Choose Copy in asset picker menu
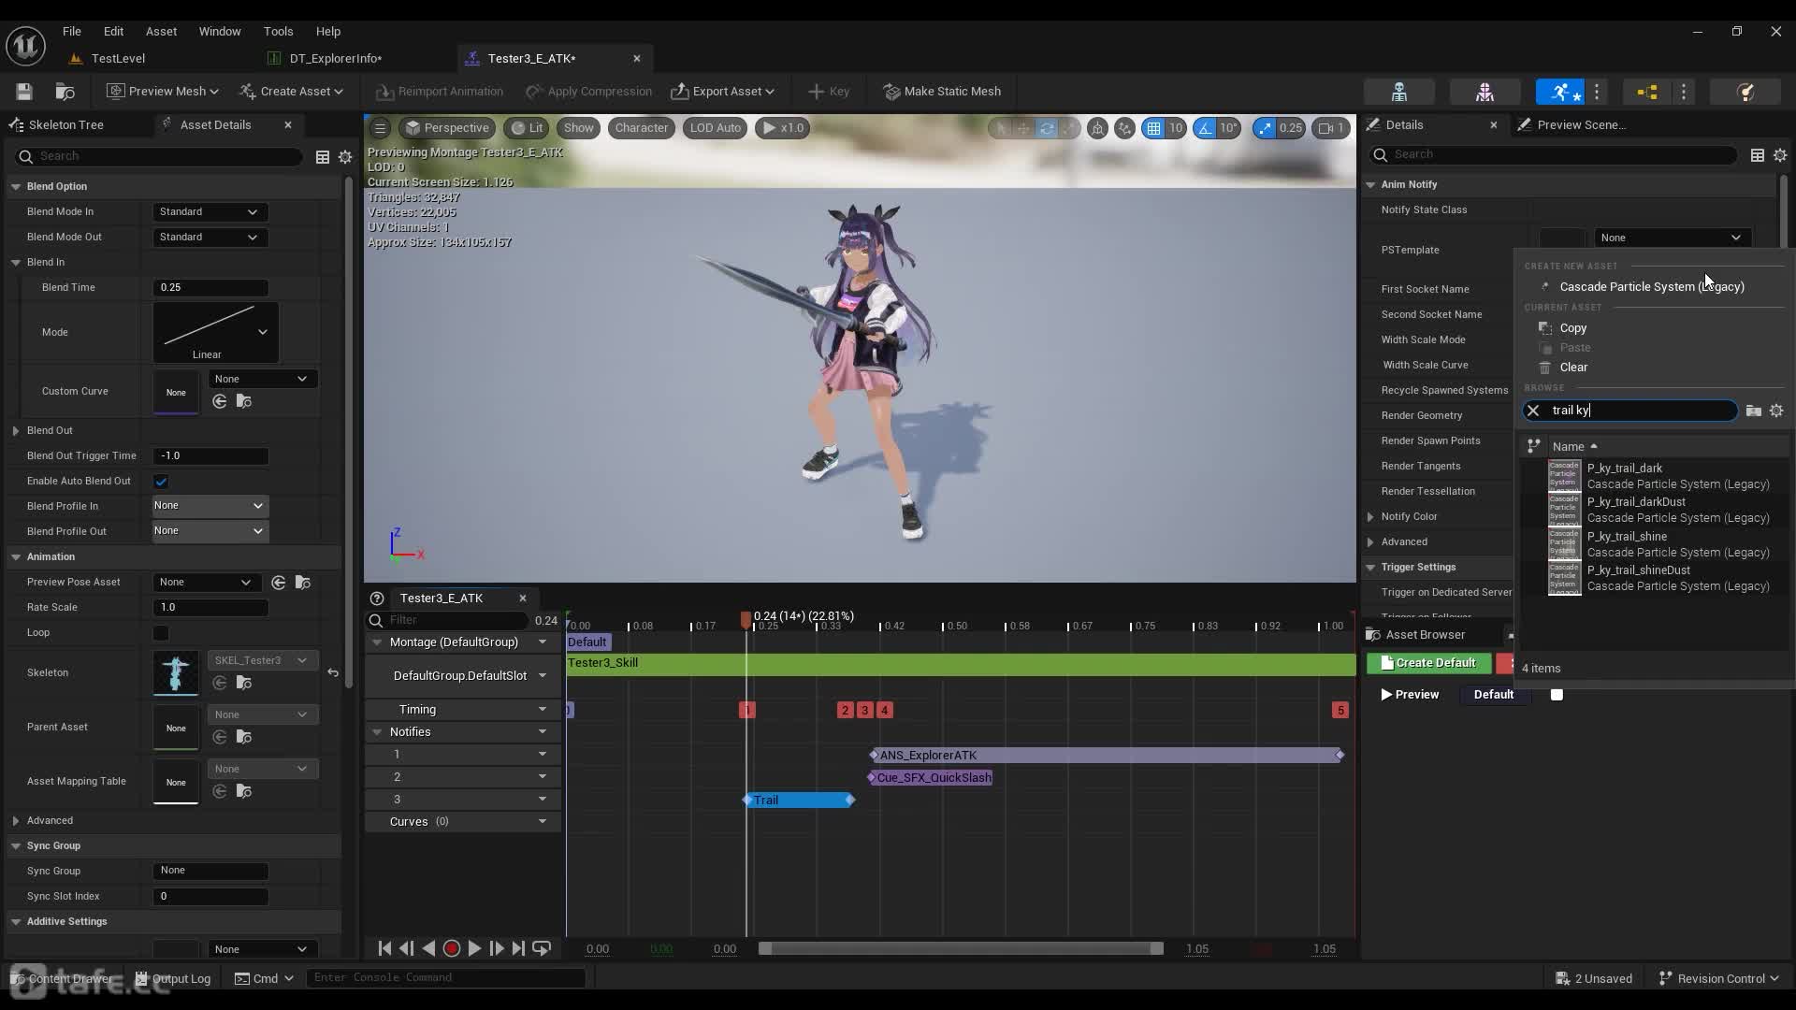This screenshot has width=1796, height=1010. [x=1572, y=328]
